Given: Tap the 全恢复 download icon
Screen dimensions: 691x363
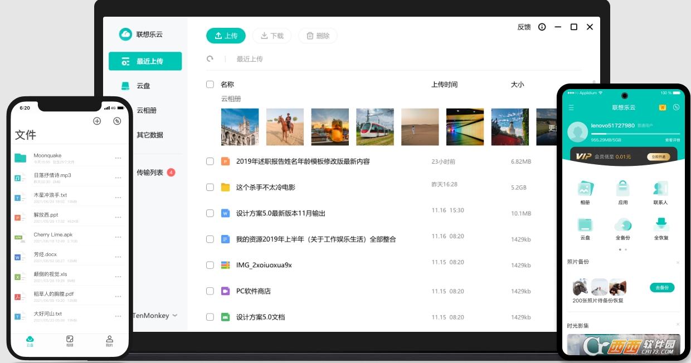Looking at the screenshot, I should [661, 224].
